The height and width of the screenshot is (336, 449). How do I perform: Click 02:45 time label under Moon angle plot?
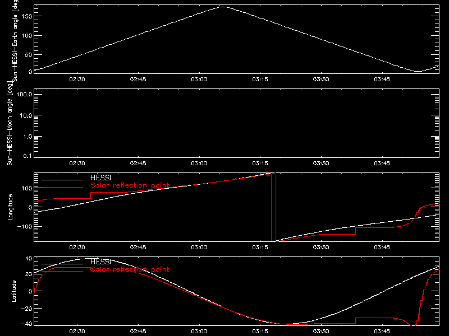[x=138, y=164]
